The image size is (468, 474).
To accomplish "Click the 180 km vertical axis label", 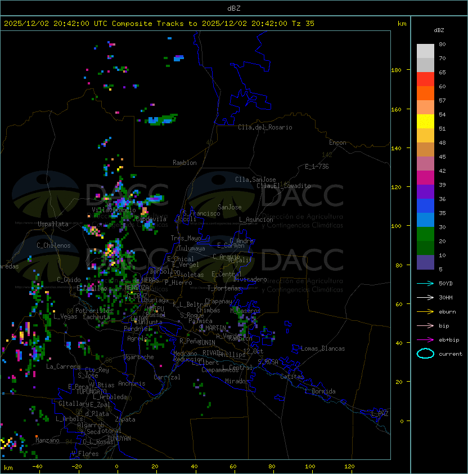I will (396, 70).
